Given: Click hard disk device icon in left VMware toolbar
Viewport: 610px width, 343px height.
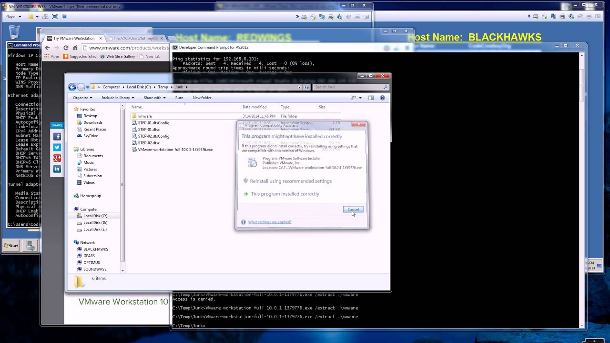Looking at the screenshot, I should (x=304, y=17).
